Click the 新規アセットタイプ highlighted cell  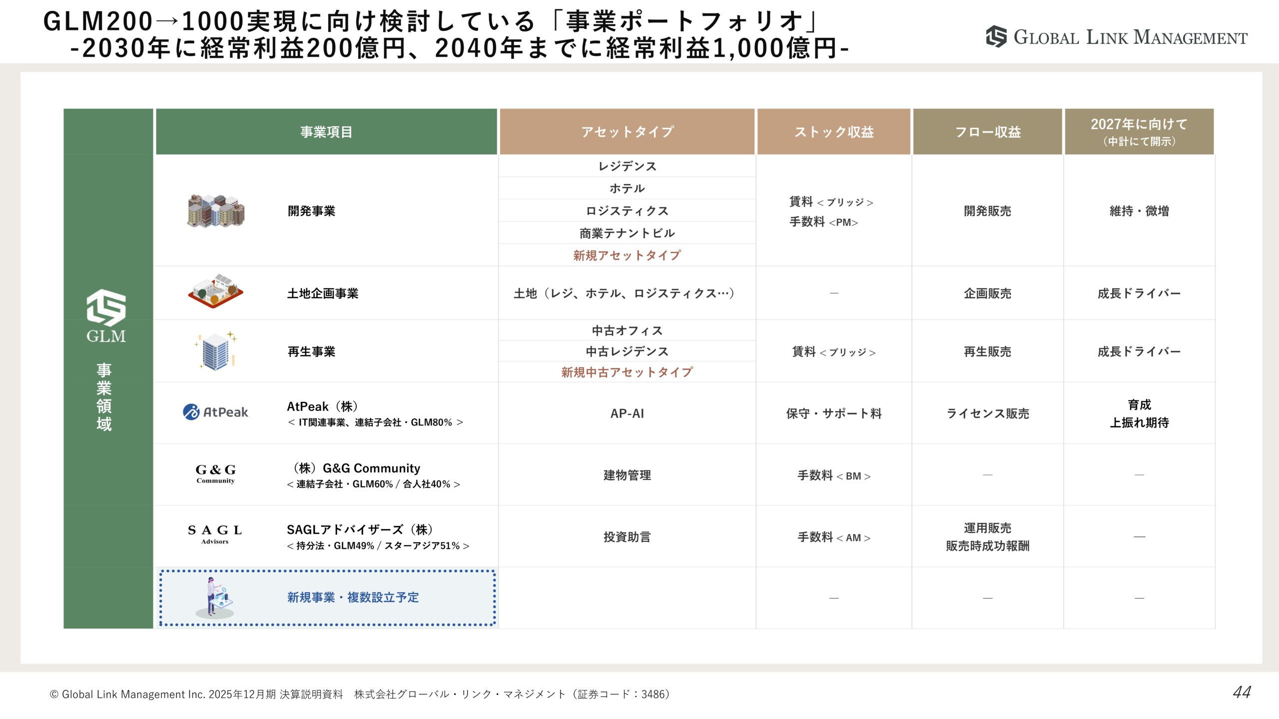tap(627, 255)
